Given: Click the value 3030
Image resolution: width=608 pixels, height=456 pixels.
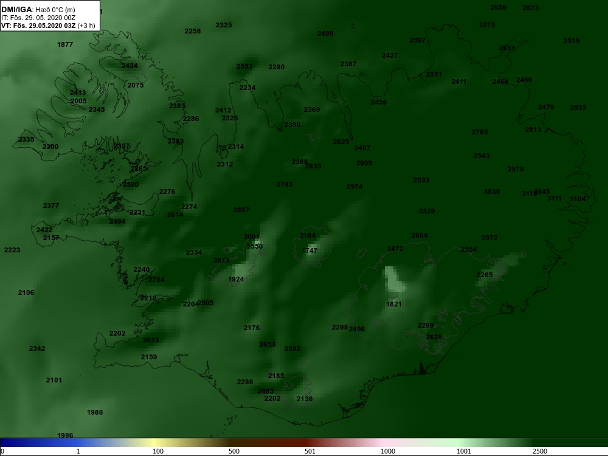Looking at the screenshot, I should pyautogui.click(x=492, y=192).
